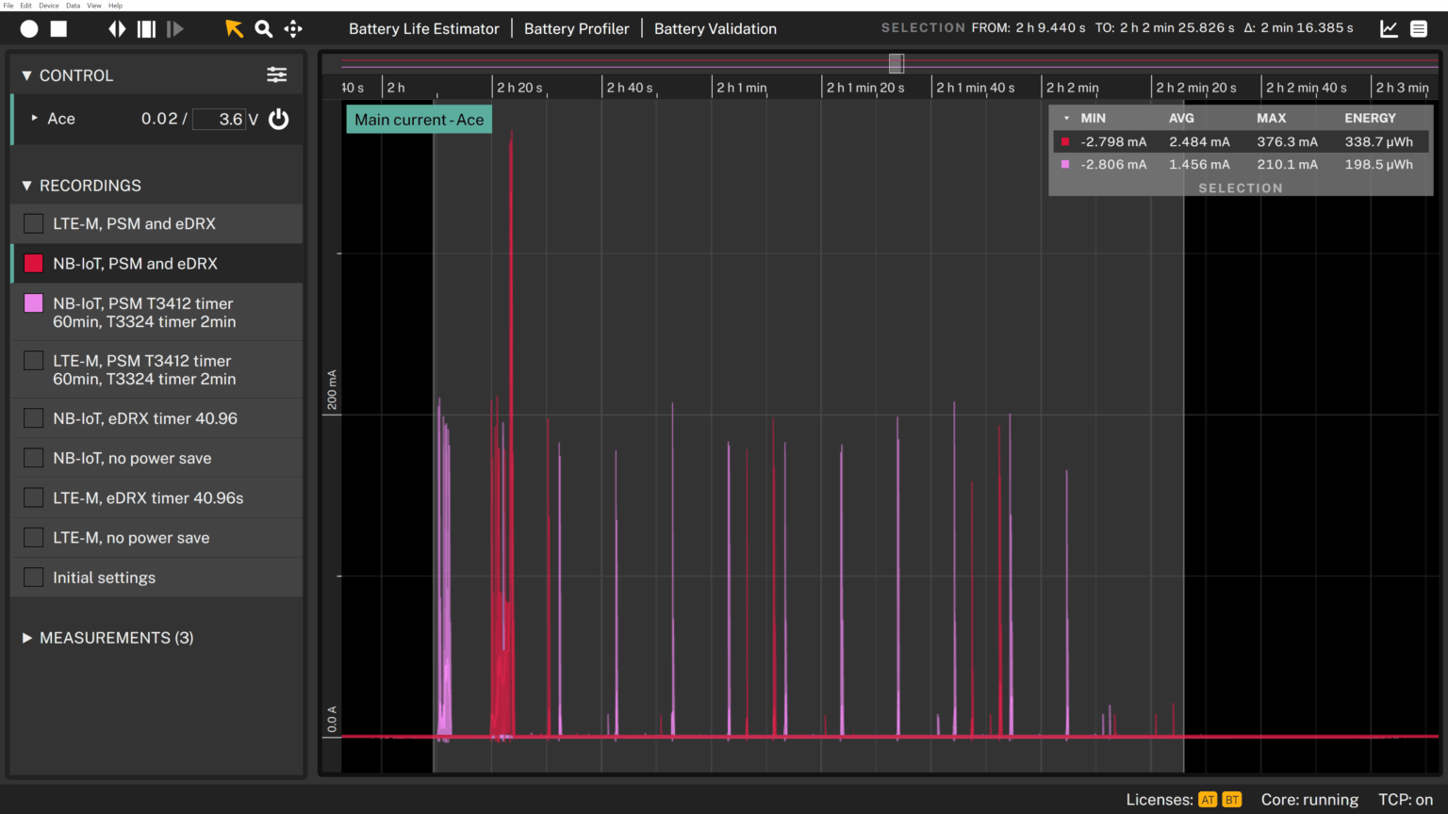Open the control settings sliders icon

pyautogui.click(x=277, y=74)
